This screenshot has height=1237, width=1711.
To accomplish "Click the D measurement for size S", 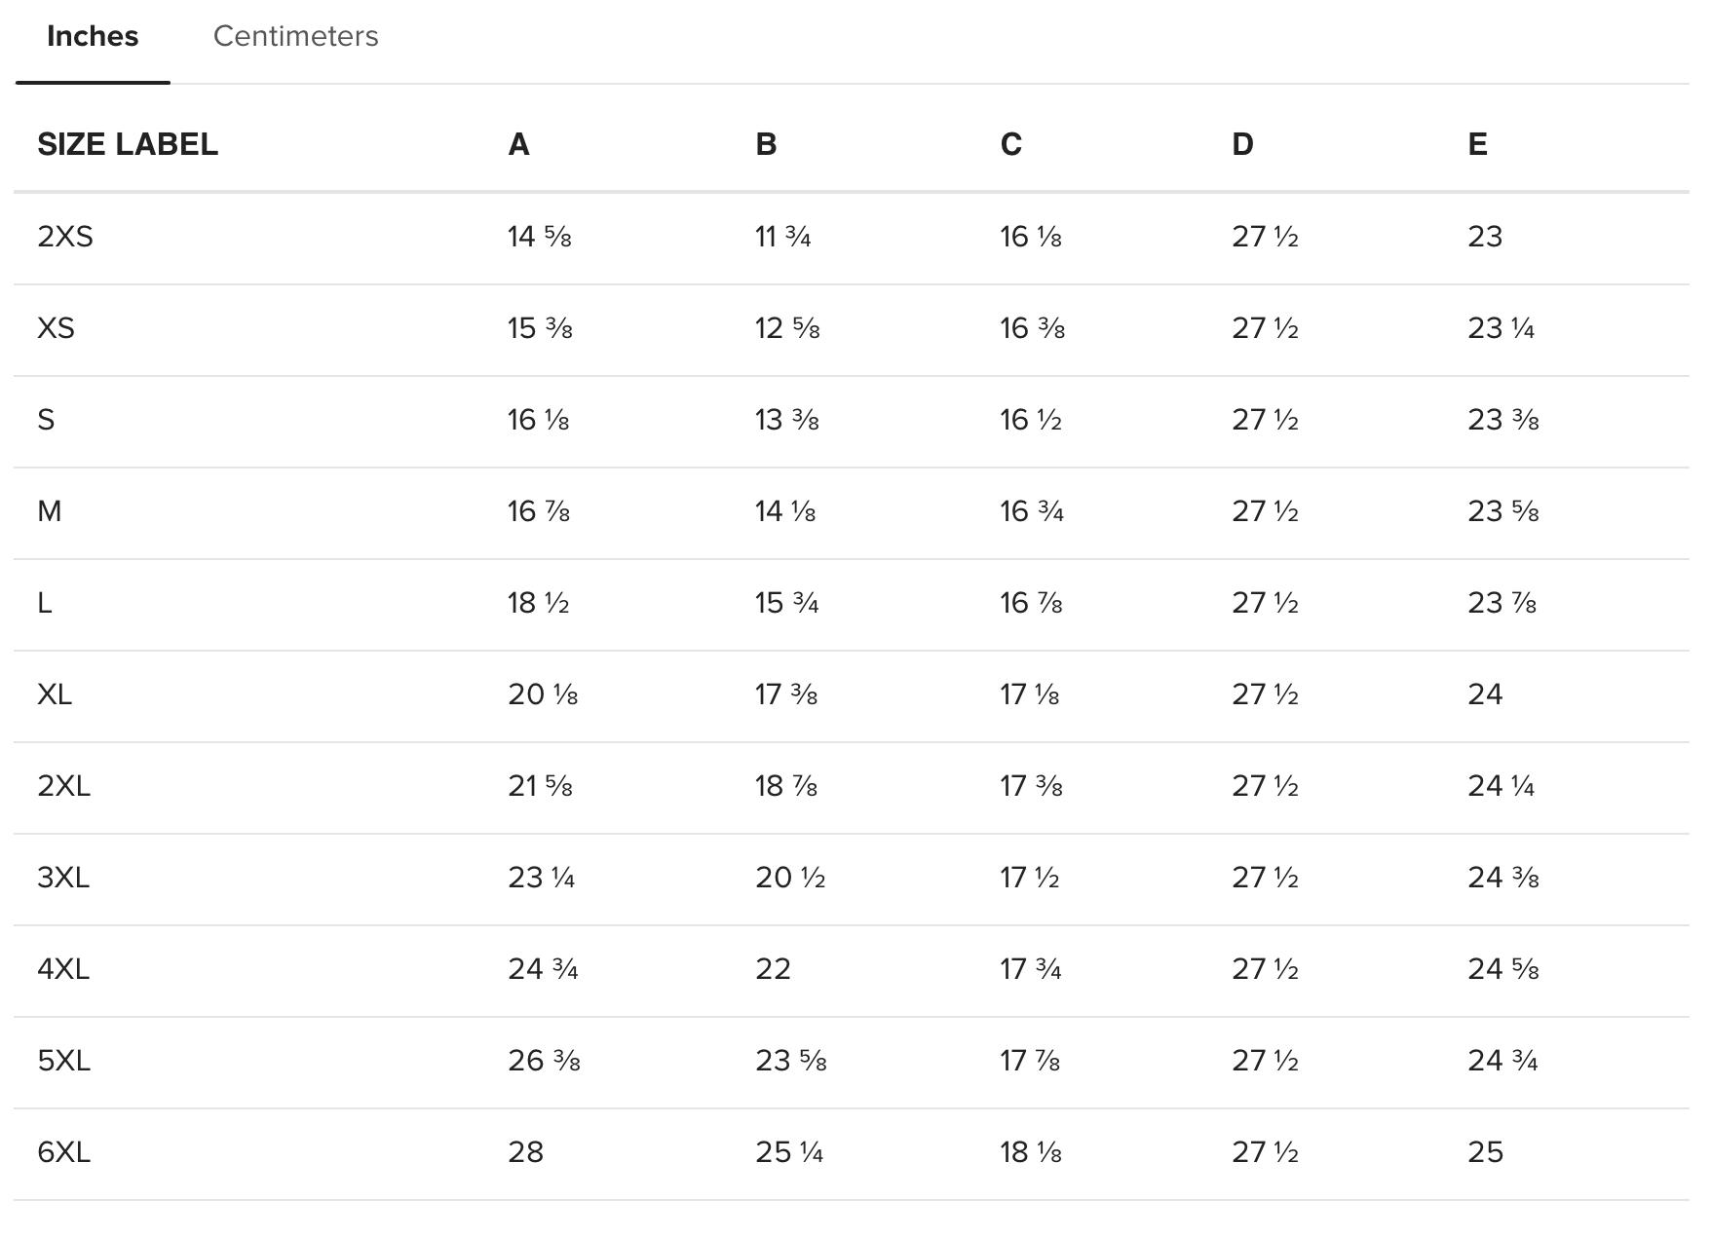I will tap(1265, 420).
